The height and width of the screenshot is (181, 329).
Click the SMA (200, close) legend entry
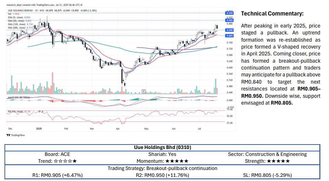coord(20,28)
